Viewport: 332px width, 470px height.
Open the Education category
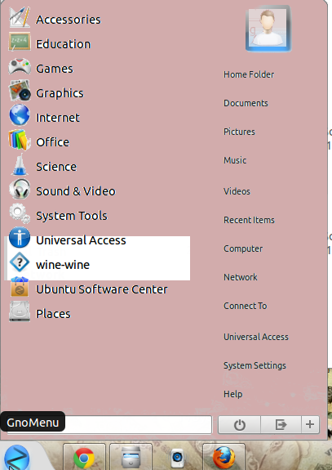[x=63, y=44]
